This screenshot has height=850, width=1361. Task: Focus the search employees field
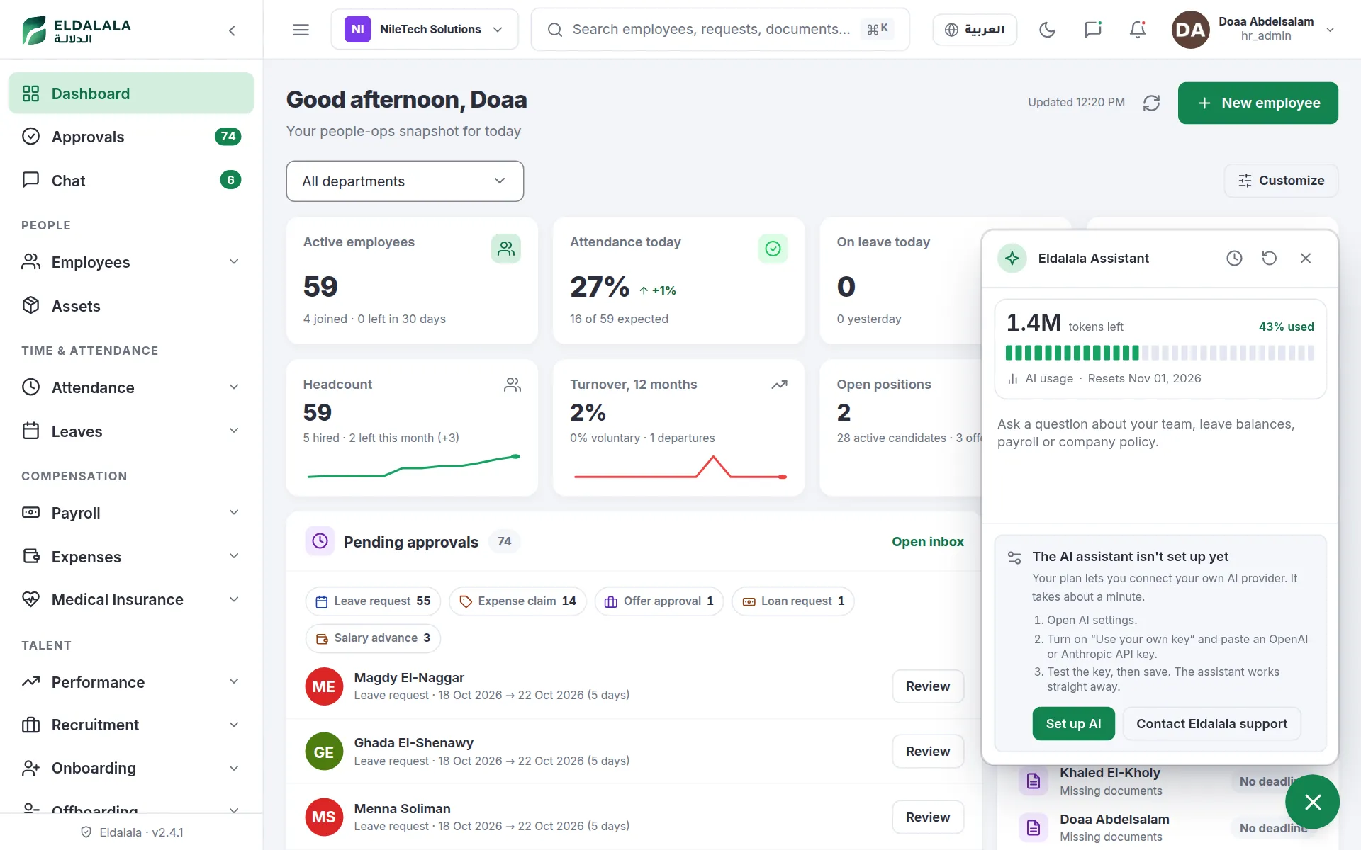(719, 30)
